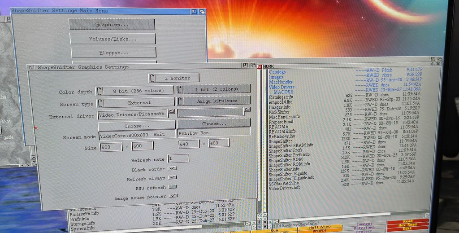Open Volumes/Disks settings from main menu
459x233 pixels.
[113, 39]
